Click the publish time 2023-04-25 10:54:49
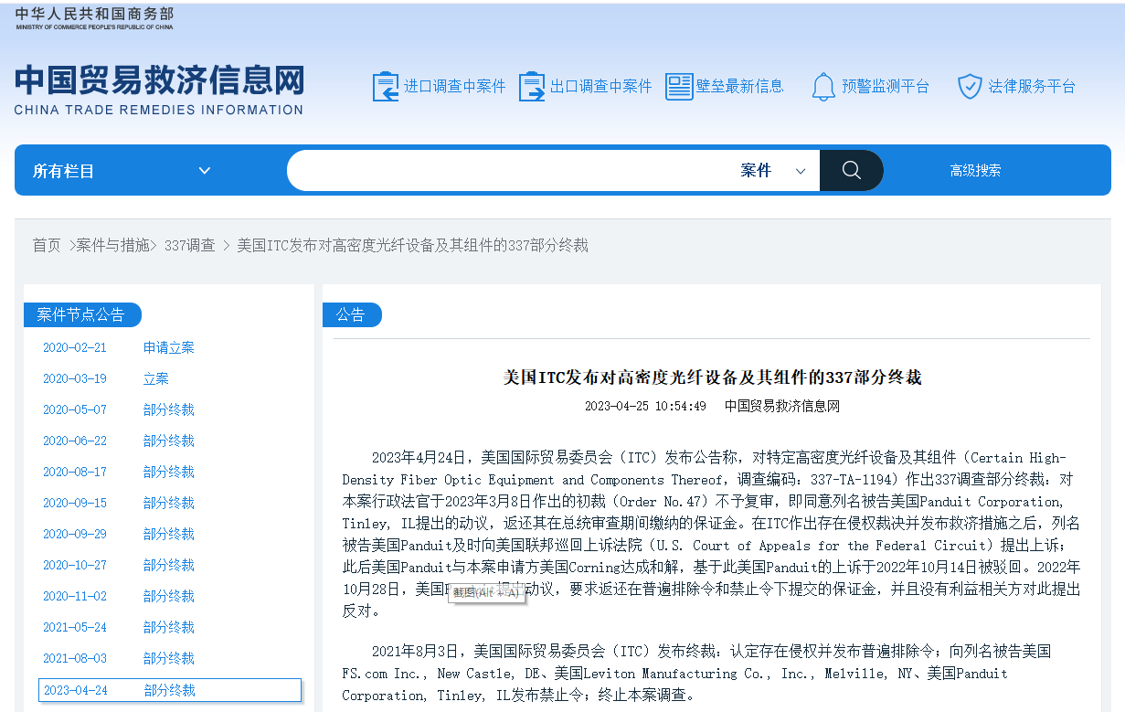 click(x=645, y=406)
